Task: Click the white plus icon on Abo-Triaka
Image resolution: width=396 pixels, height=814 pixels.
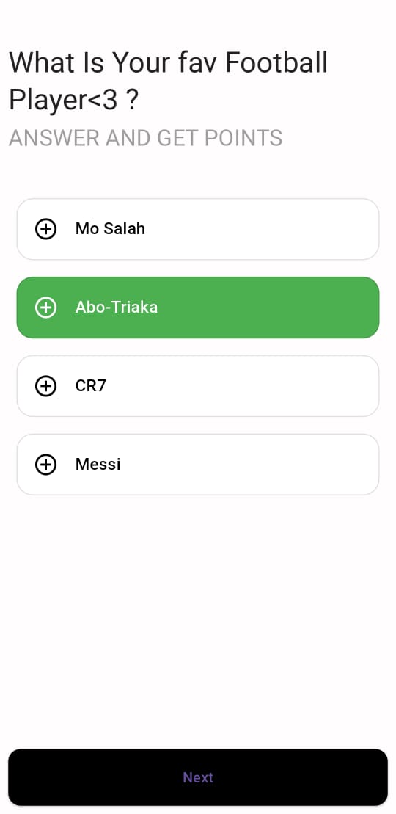Action: point(45,308)
